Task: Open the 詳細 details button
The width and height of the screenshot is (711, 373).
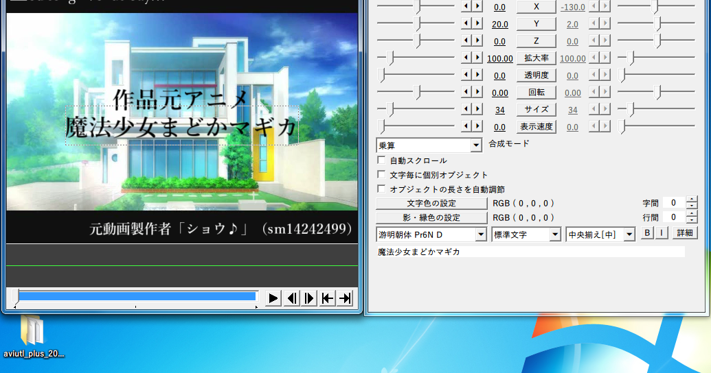Action: [x=685, y=233]
